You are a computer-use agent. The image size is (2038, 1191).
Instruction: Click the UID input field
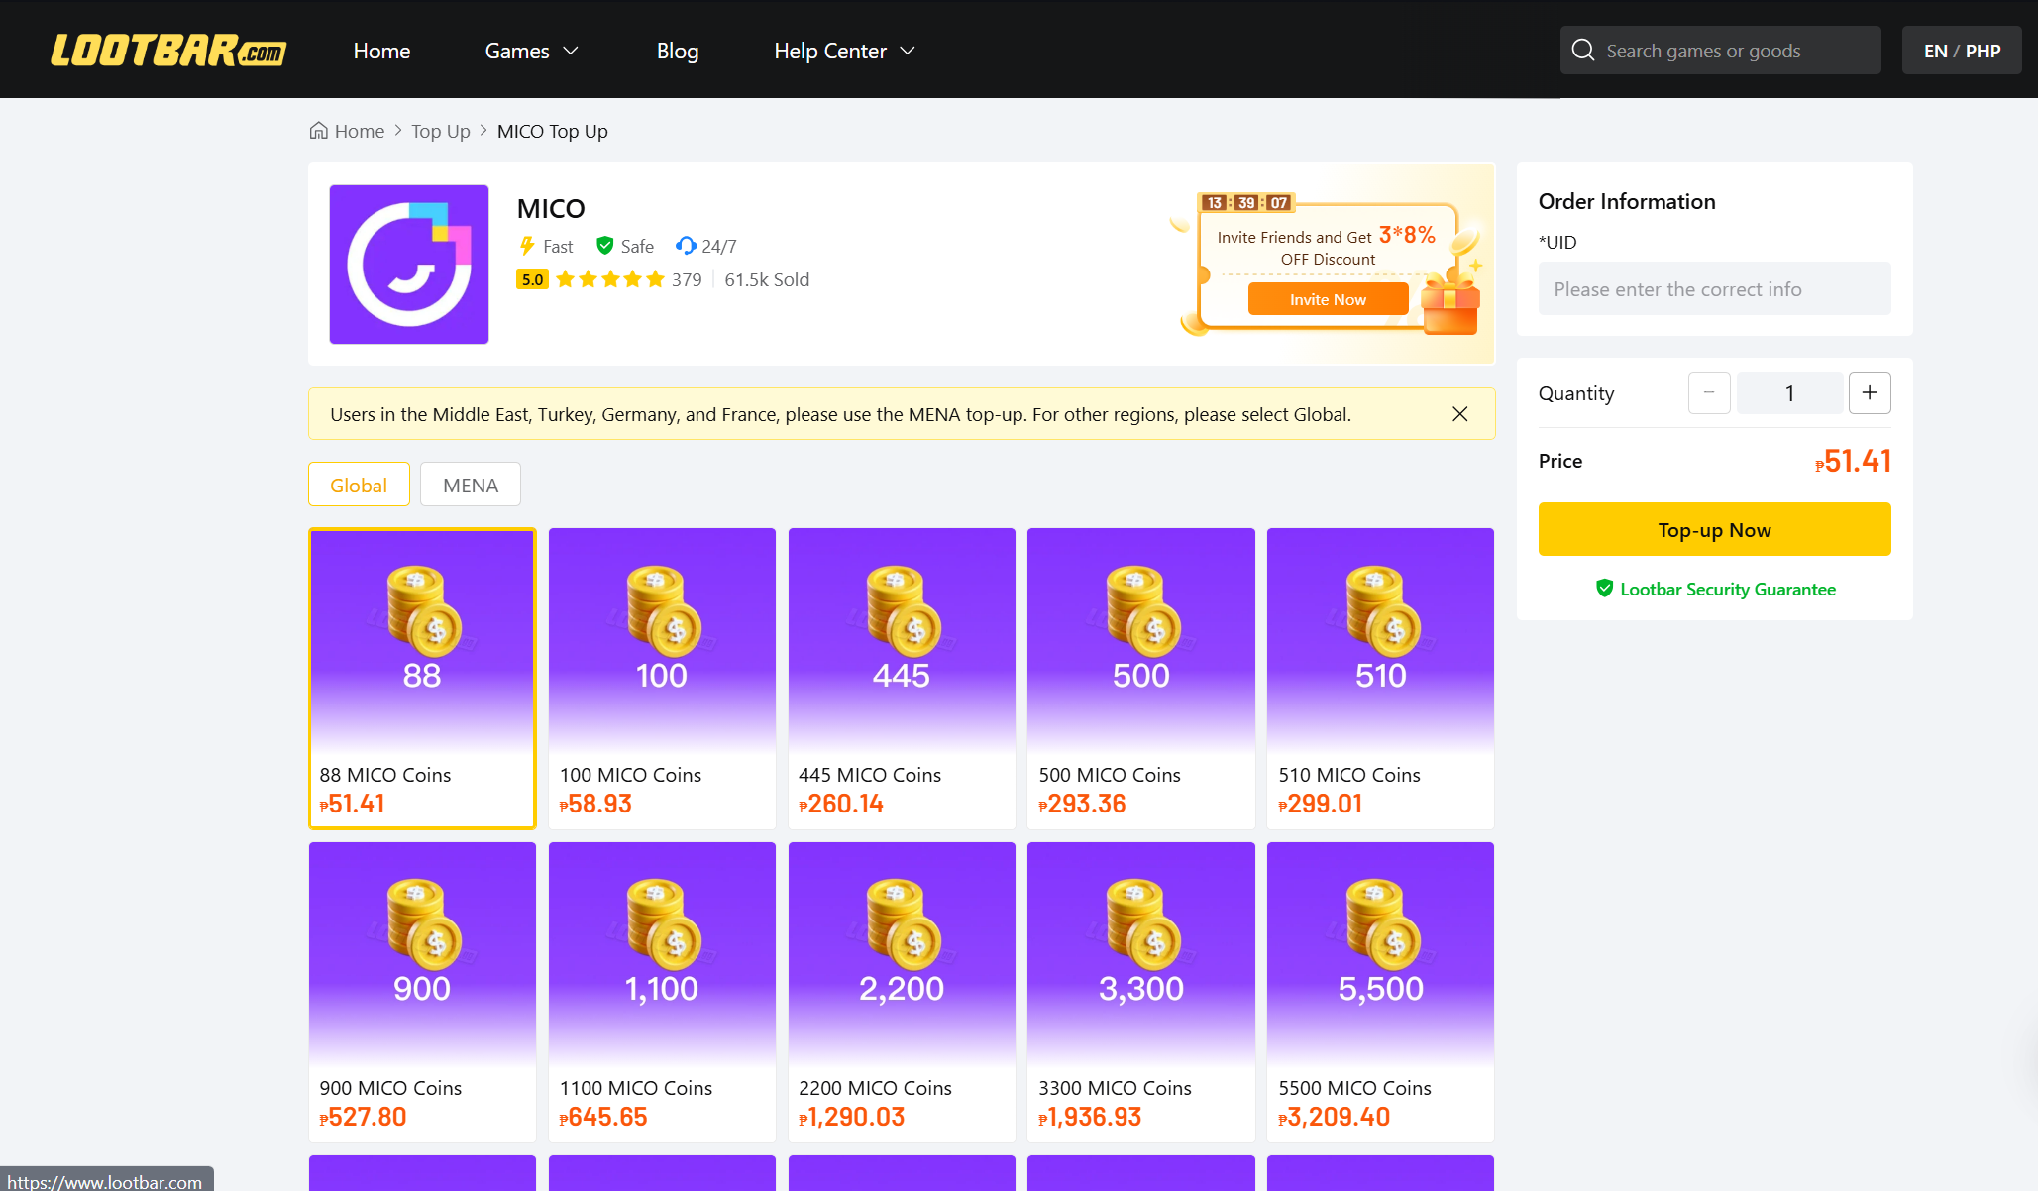1714,288
